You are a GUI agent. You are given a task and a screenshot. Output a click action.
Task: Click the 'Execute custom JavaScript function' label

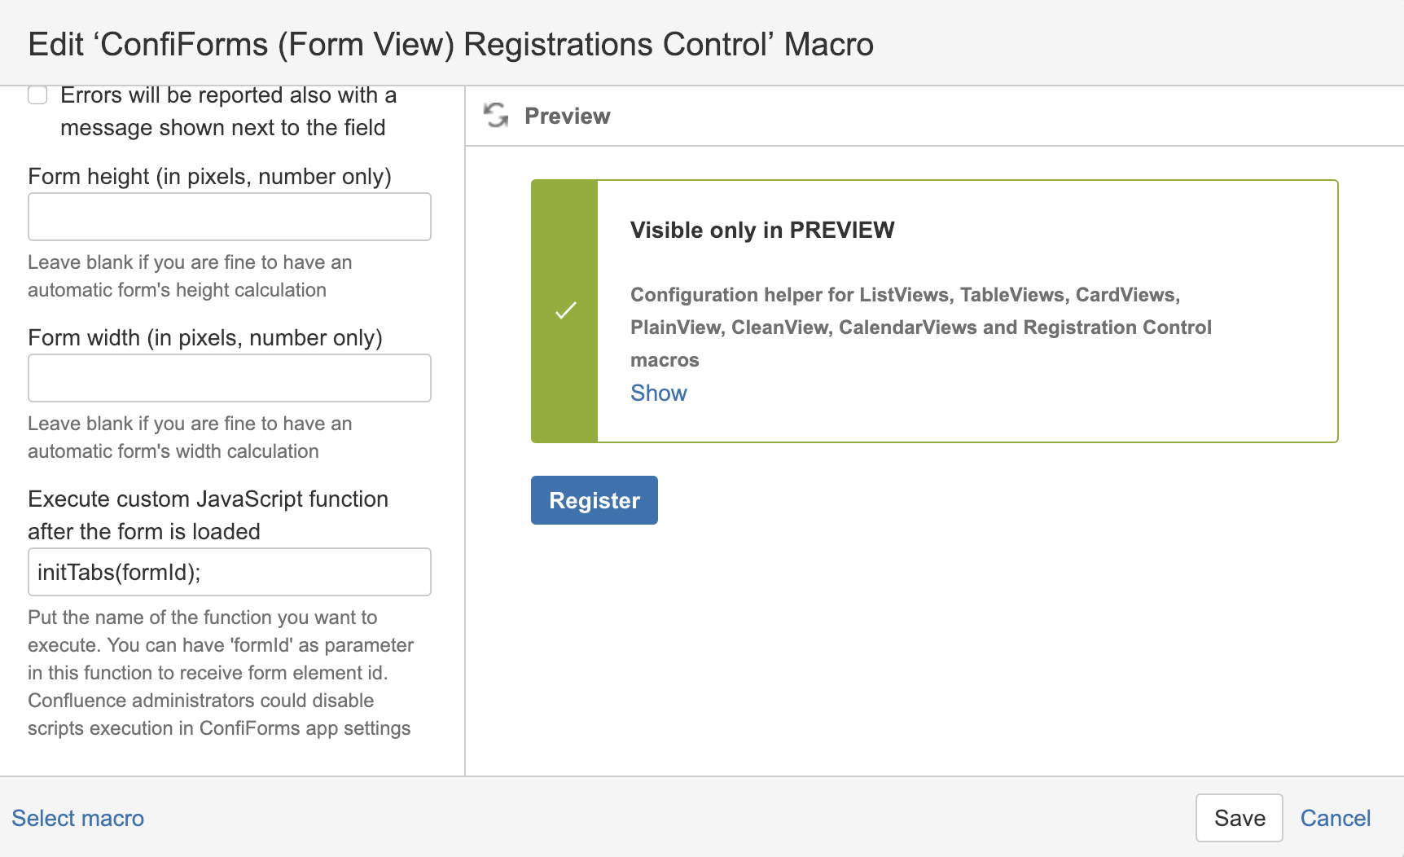point(208,515)
